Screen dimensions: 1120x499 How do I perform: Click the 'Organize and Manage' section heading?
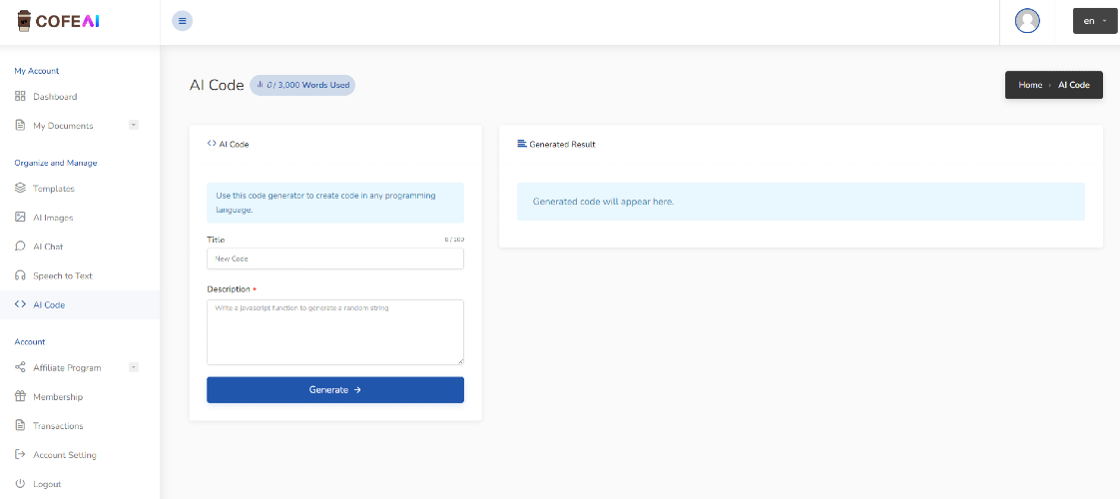[56, 163]
